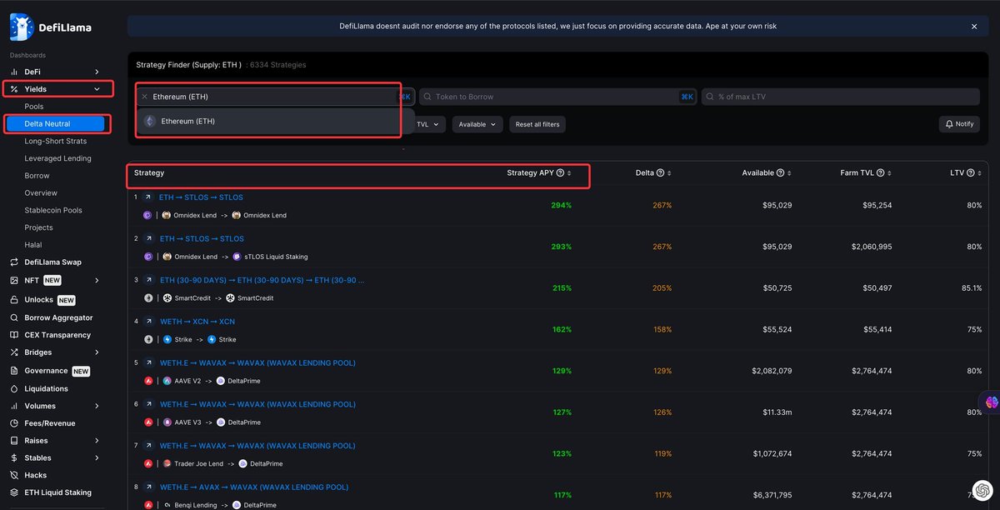
Task: Click the help icon next to Available
Action: click(781, 173)
